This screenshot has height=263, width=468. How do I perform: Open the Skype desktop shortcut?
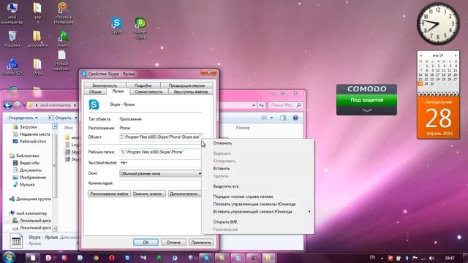(x=116, y=26)
